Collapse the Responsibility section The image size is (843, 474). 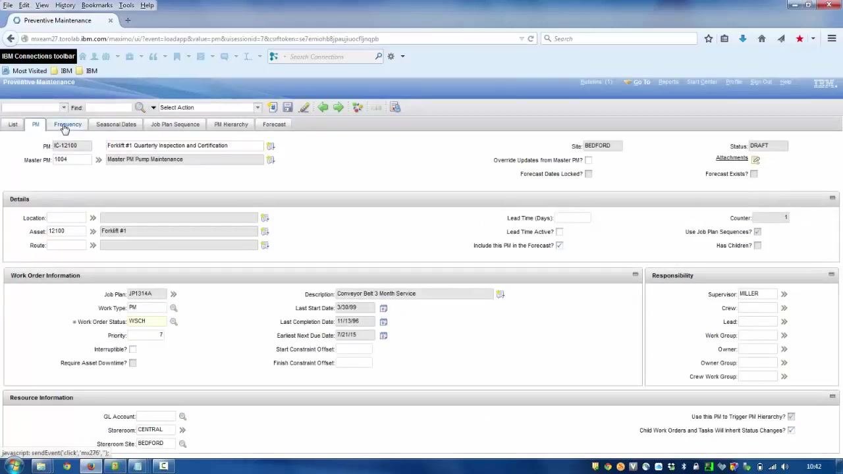832,275
